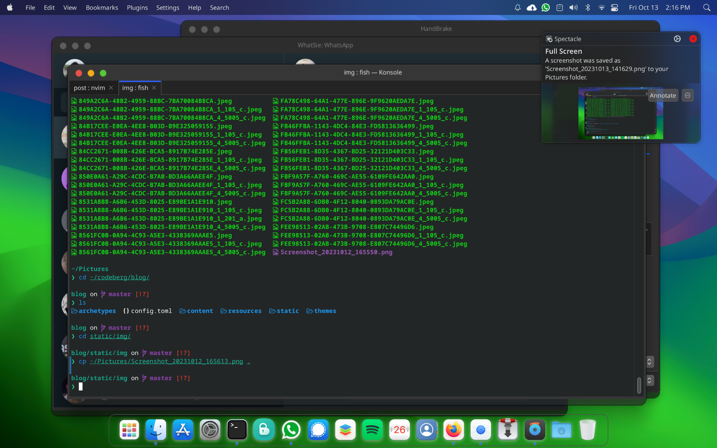Open the screenshot notification options menu

coord(687,96)
